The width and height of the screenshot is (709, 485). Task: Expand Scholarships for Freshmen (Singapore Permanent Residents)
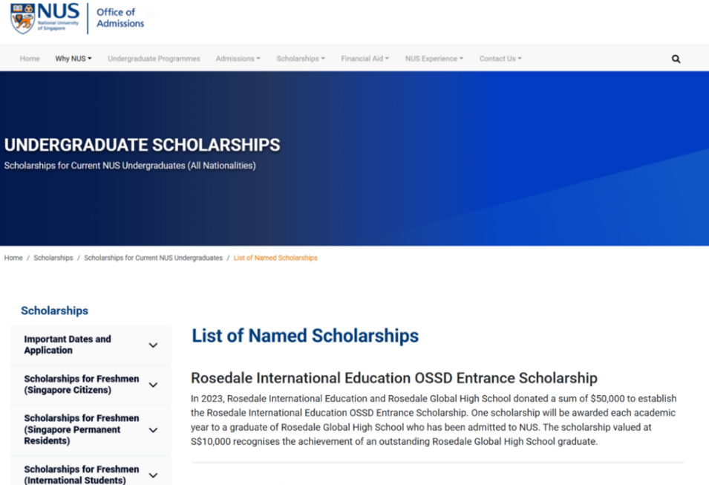tap(153, 430)
